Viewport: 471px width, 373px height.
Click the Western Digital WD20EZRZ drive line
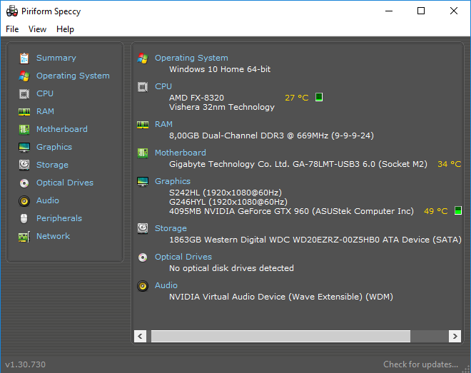(315, 240)
